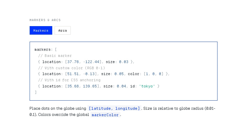
Task: Click the 'MARKERS & ARCS' section heading
Action: [x=45, y=20]
